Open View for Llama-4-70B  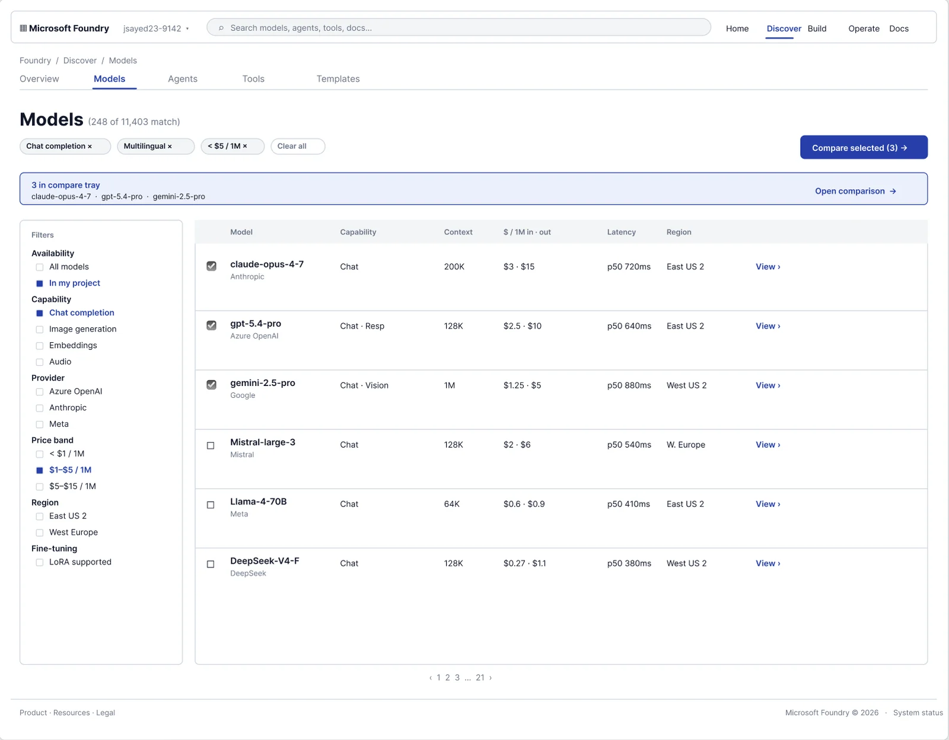tap(768, 504)
